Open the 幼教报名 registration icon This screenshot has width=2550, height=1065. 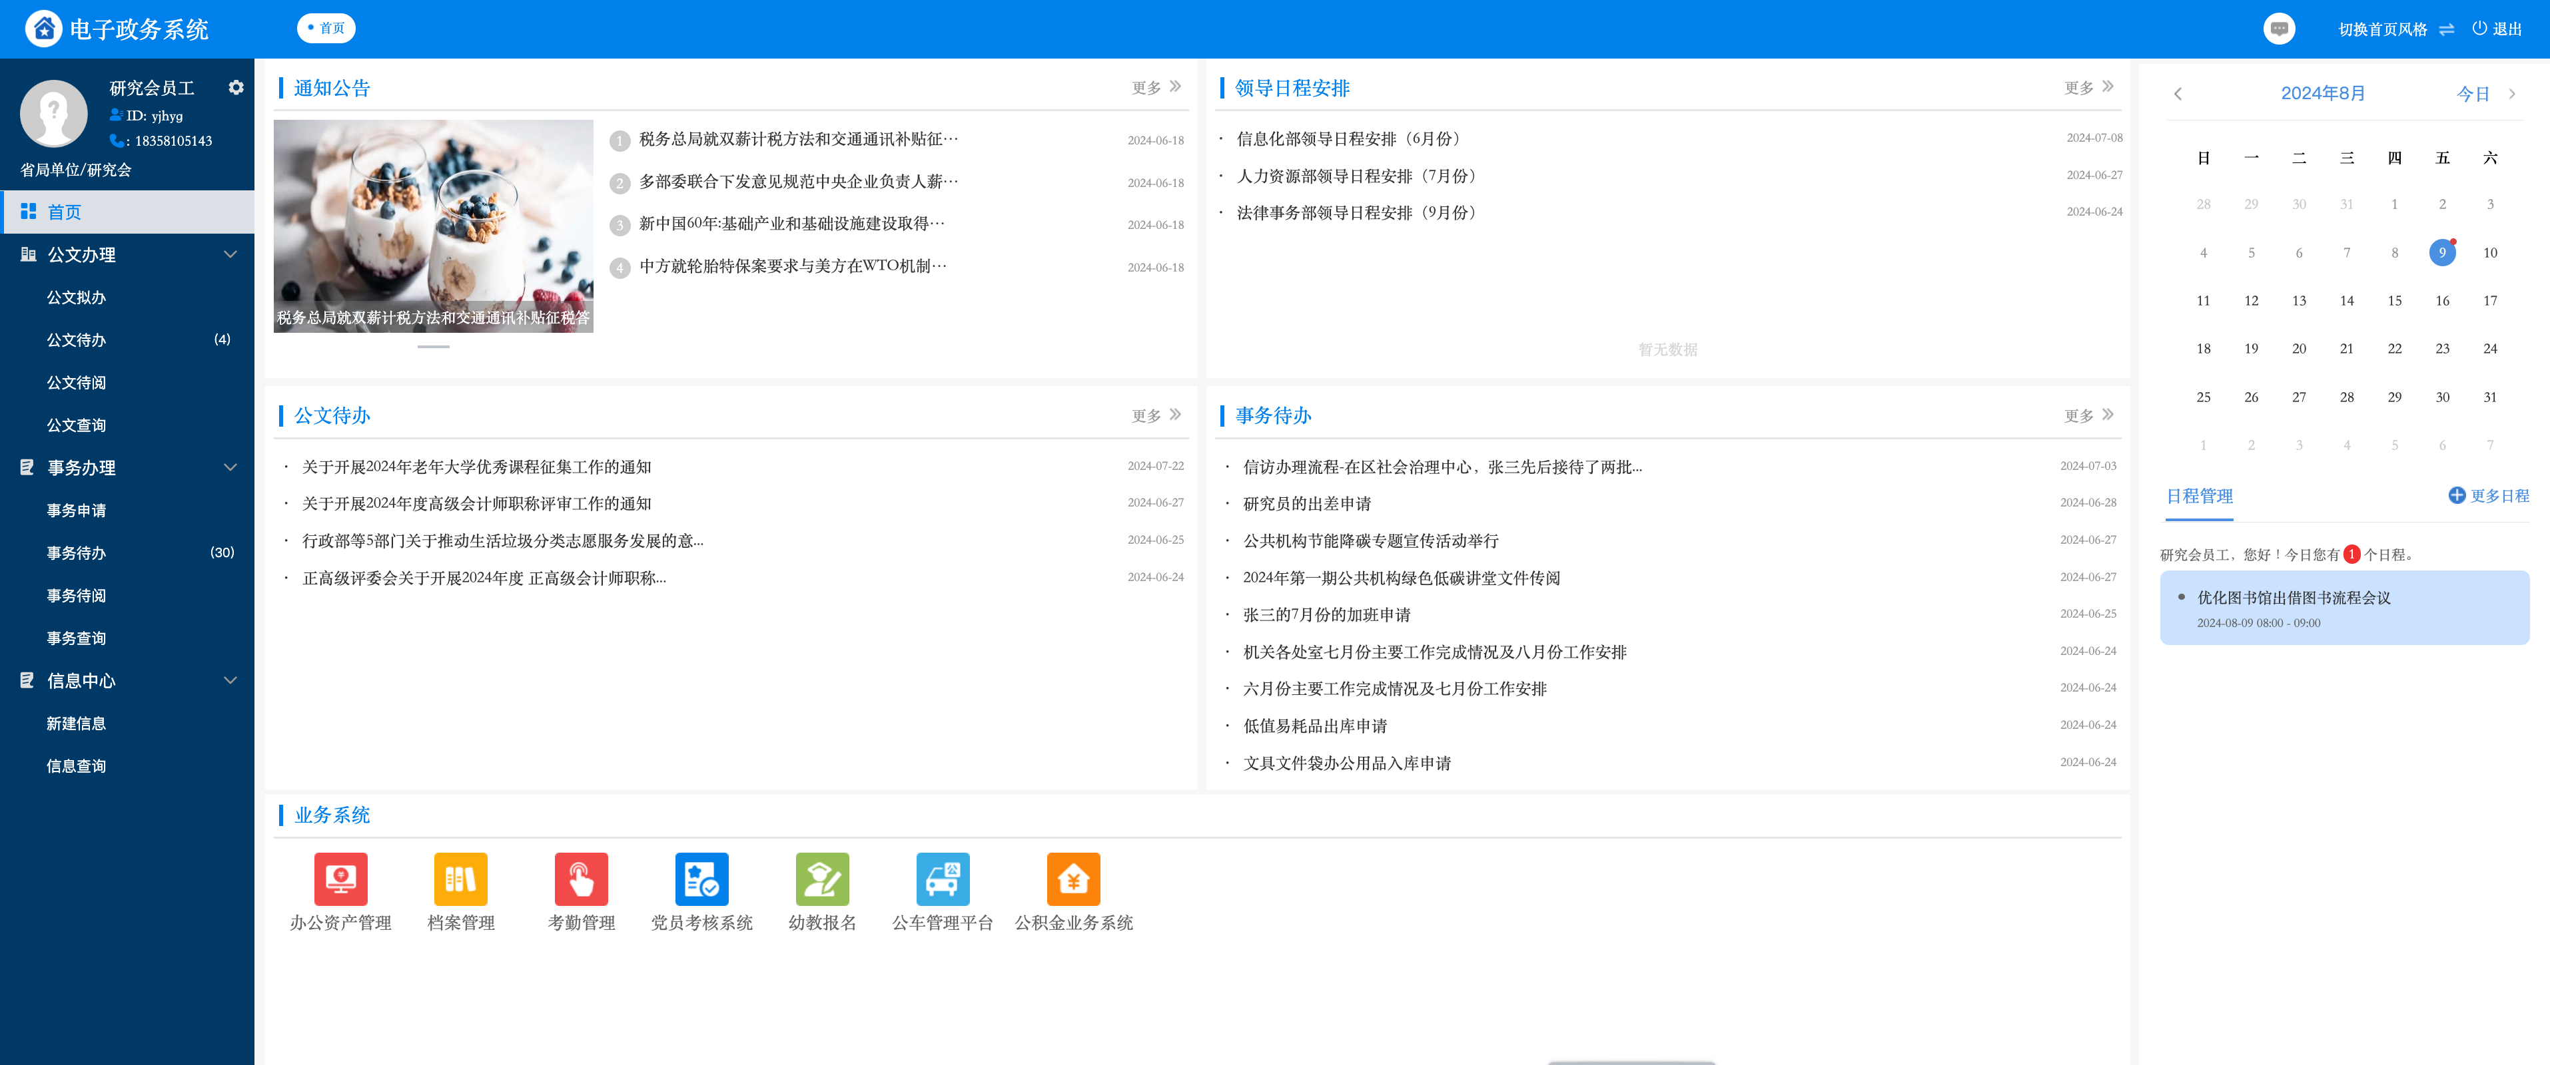(x=821, y=878)
